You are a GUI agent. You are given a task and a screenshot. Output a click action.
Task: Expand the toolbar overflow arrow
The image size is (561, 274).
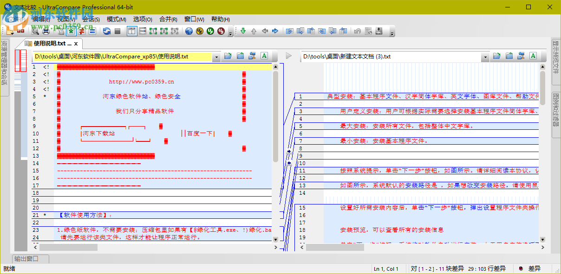click(392, 32)
